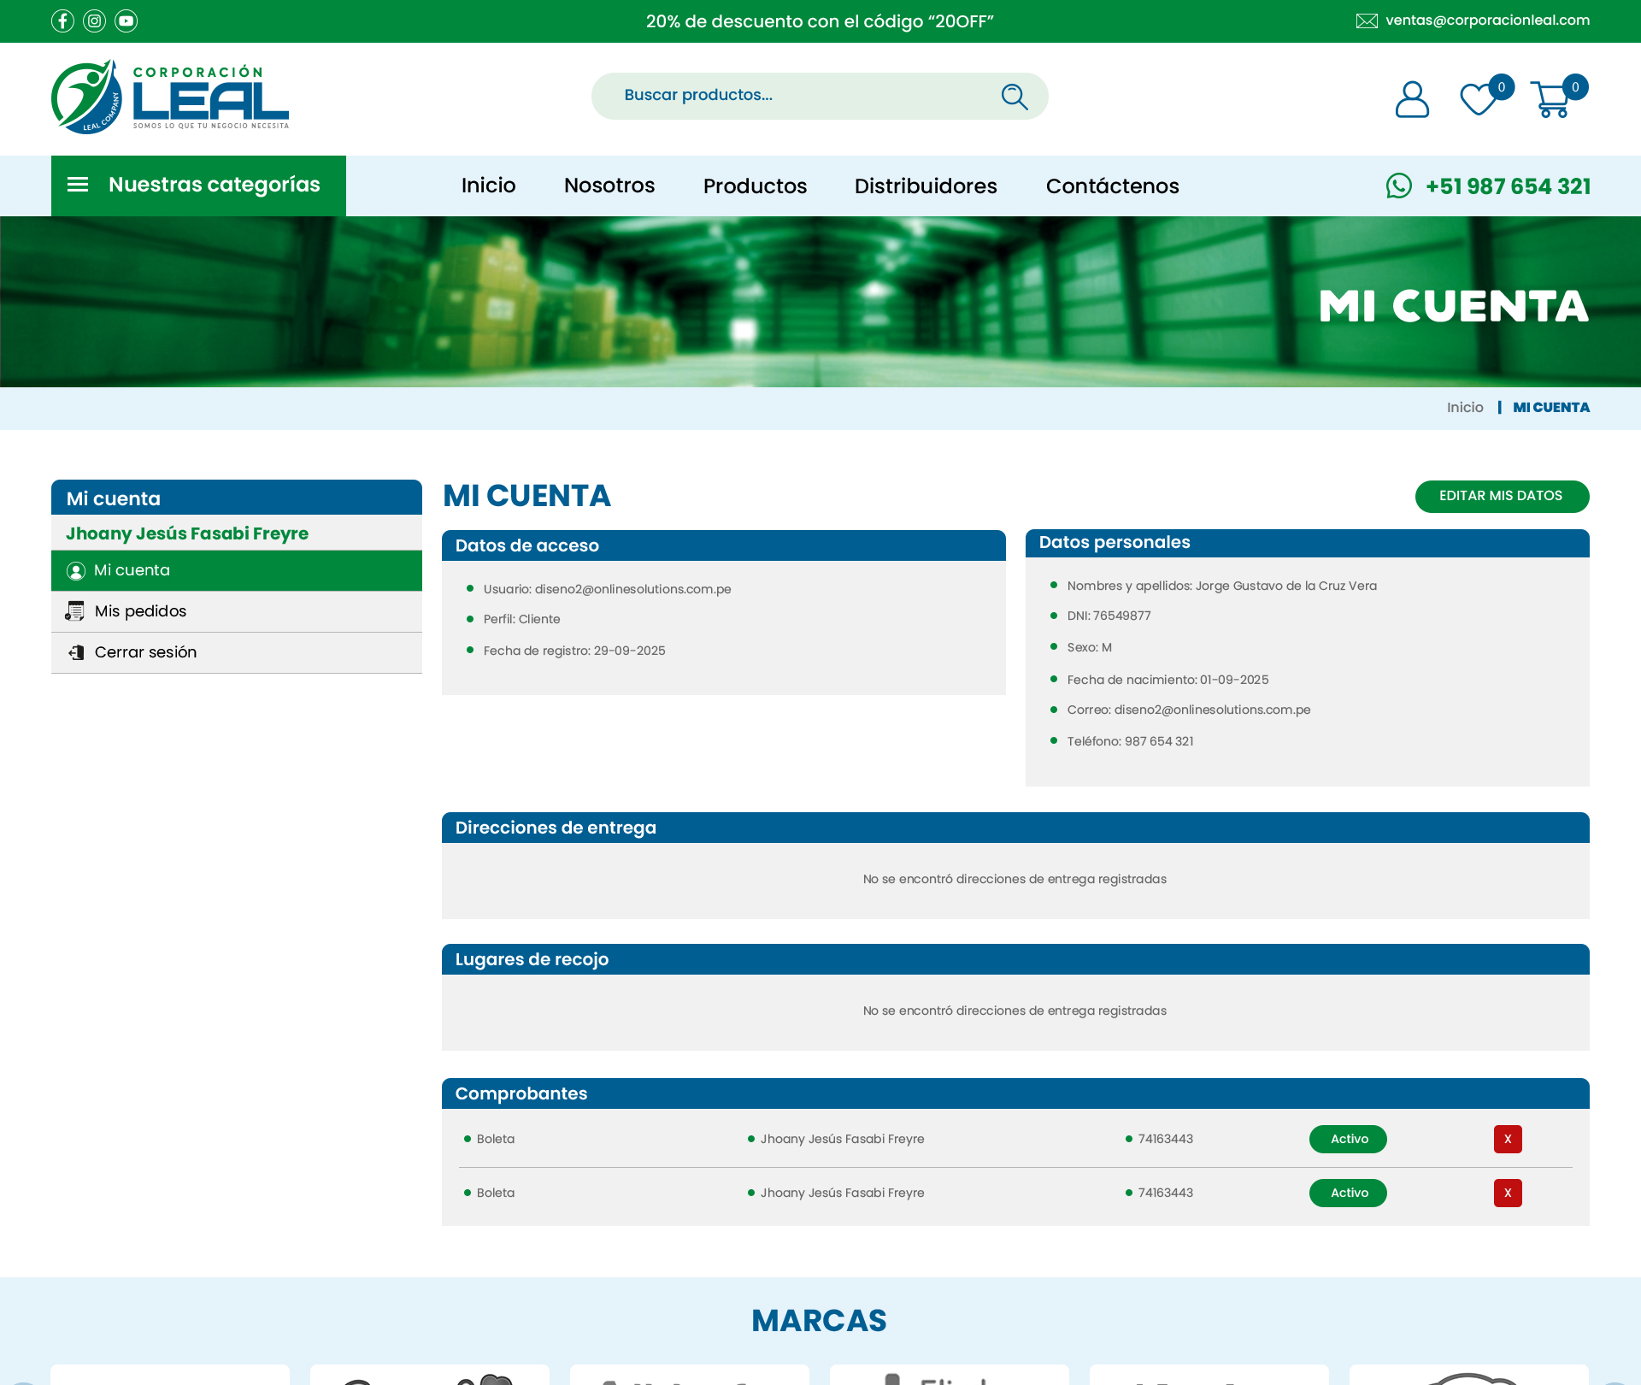Select Mis pedidos in sidebar

coord(141,611)
